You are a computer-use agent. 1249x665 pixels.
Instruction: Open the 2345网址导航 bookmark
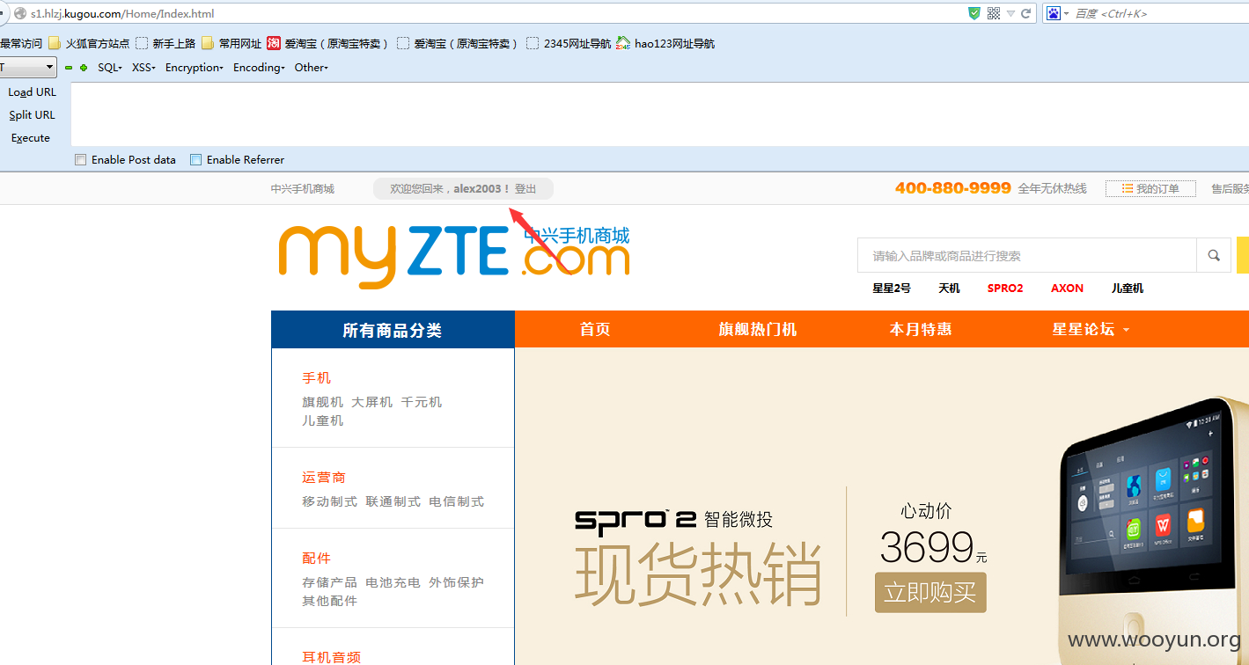pyautogui.click(x=569, y=43)
